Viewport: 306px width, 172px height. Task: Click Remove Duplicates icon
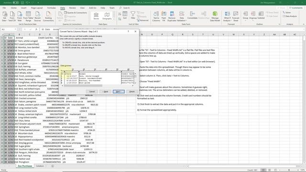(x=172, y=16)
